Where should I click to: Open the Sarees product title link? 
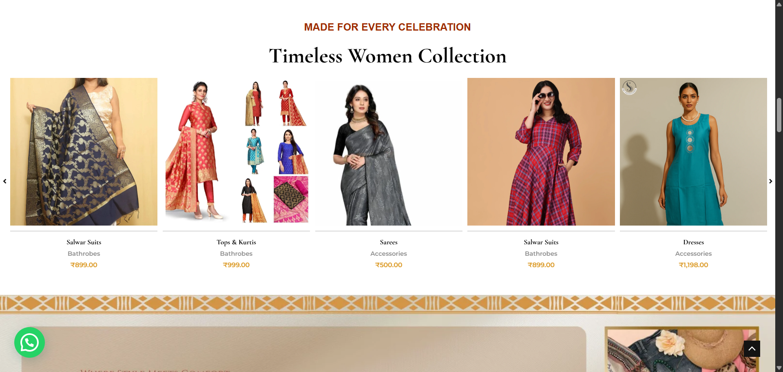click(x=389, y=242)
